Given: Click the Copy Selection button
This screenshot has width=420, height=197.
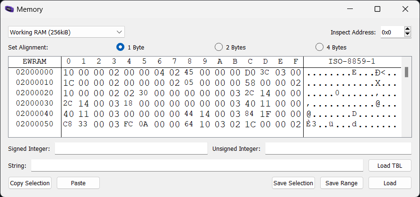Looking at the screenshot, I should tap(30, 183).
